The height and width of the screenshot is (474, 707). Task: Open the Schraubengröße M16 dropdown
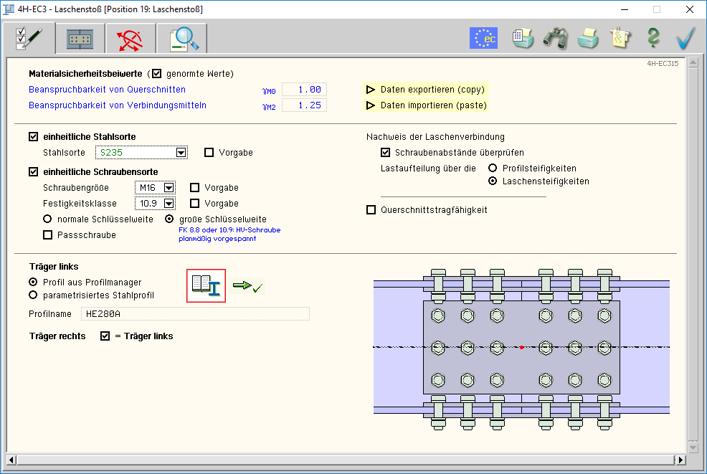coord(169,188)
